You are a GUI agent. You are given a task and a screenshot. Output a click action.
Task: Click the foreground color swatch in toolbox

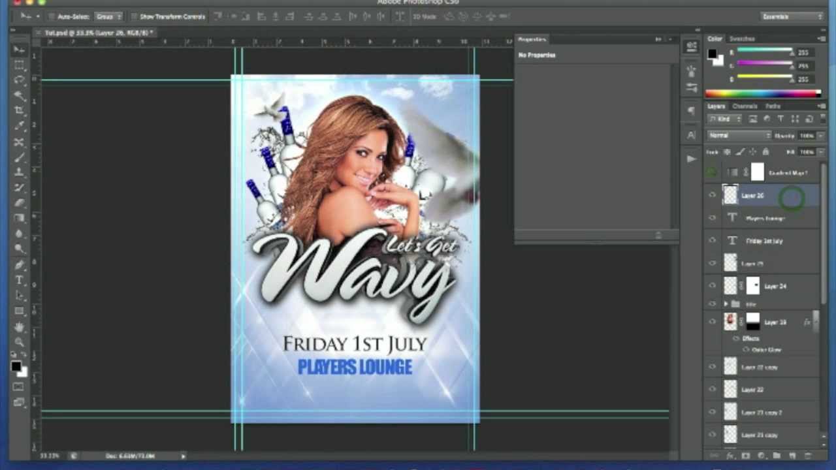tap(16, 366)
